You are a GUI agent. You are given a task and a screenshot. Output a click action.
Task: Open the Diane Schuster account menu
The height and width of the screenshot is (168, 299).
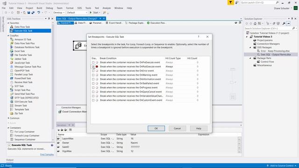point(283,8)
